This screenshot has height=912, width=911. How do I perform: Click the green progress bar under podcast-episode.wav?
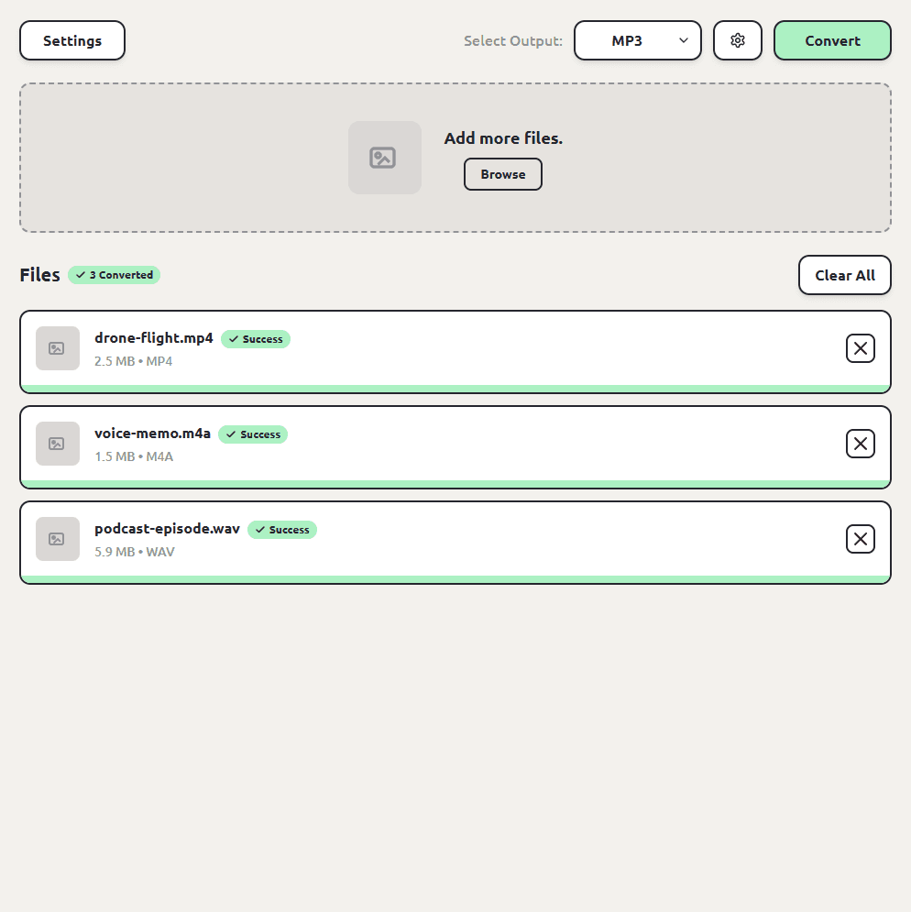[x=455, y=579]
